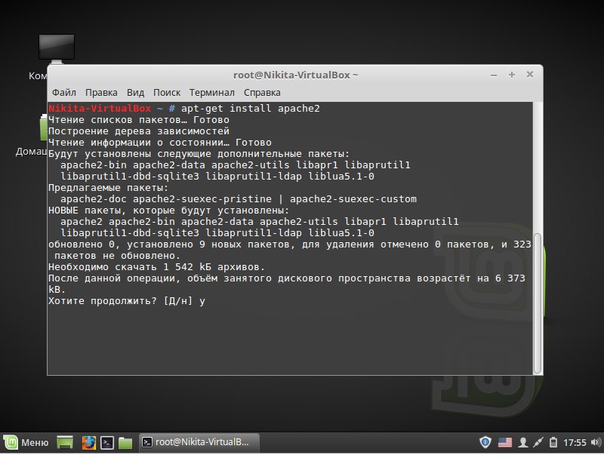The width and height of the screenshot is (604, 455).
Task: Click the text 'apache2-suexec-custom'
Action: (353, 199)
